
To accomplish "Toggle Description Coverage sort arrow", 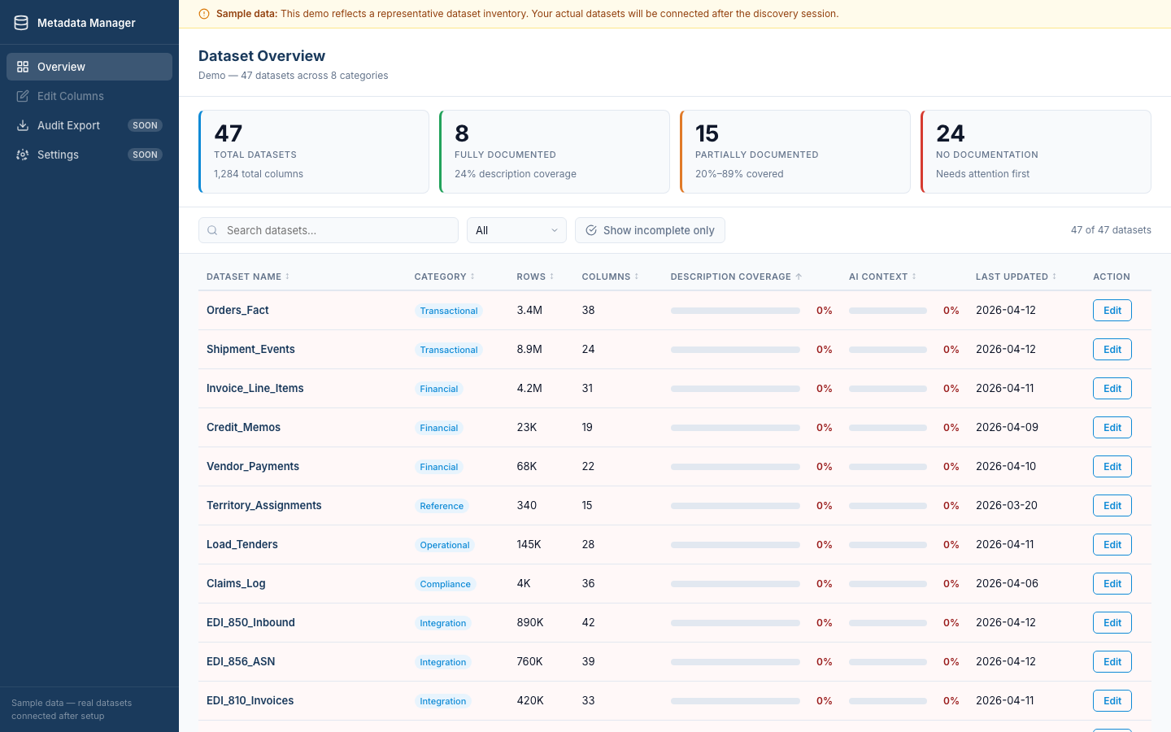I will coord(799,277).
